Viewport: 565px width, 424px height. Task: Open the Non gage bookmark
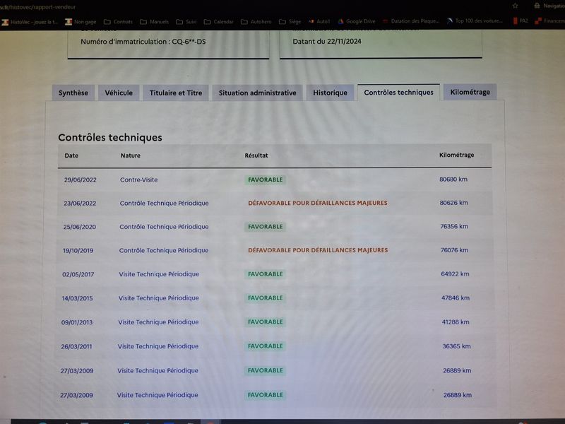click(81, 22)
